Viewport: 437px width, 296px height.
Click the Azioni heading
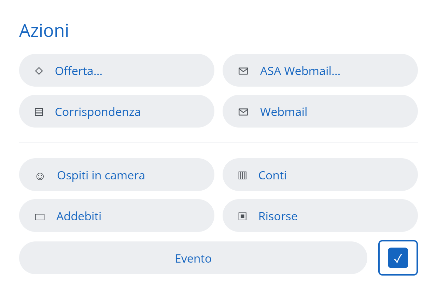(44, 31)
